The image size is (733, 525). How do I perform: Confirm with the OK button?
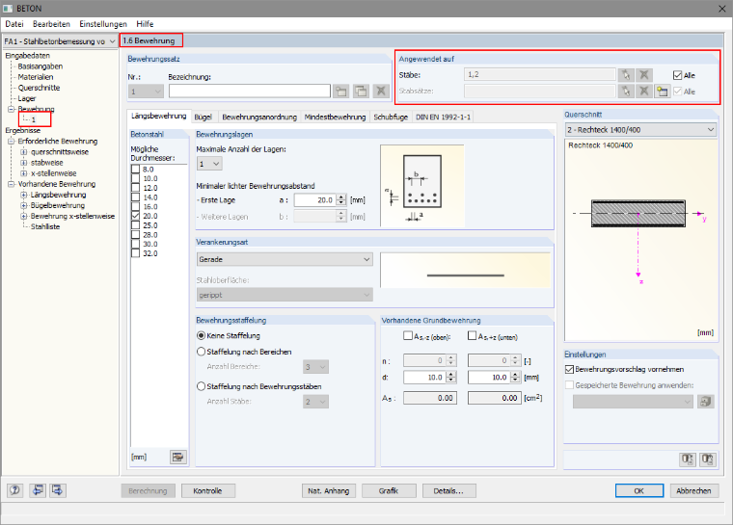coord(639,491)
